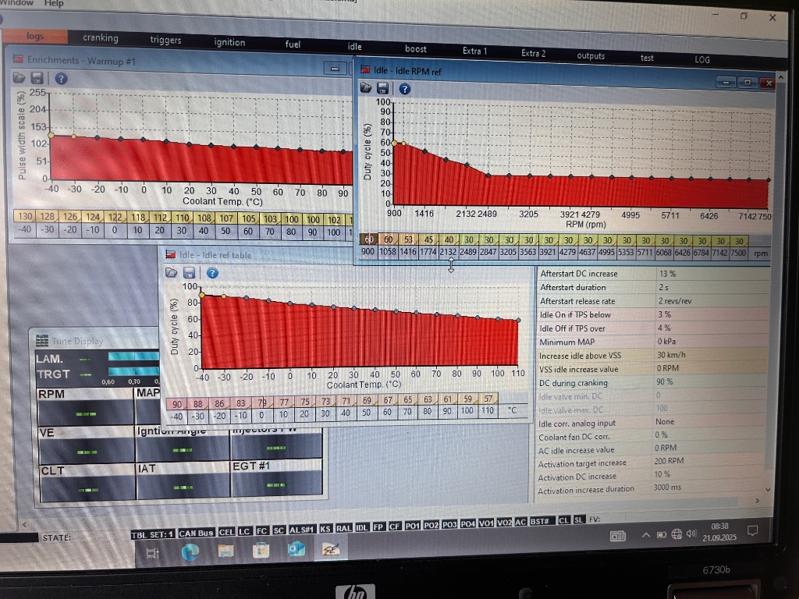Expand the hidden system tray icons chevron
This screenshot has height=599, width=799.
[646, 535]
